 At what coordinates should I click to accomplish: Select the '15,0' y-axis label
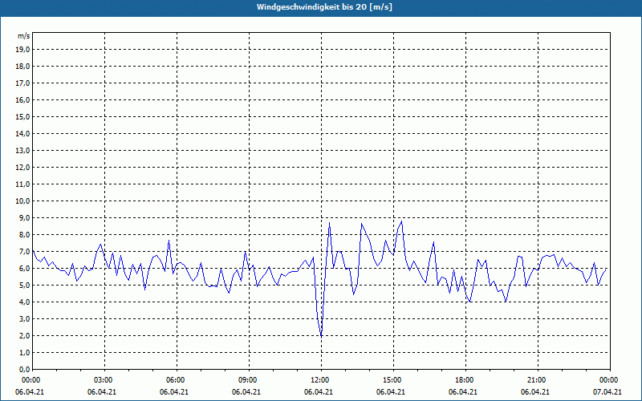[22, 116]
